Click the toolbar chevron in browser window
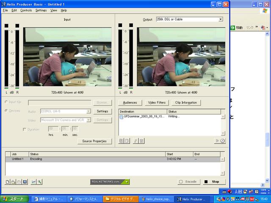Viewport: 271px width, 203px height. pos(257,27)
